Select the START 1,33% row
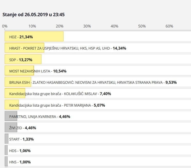 (x=21, y=139)
